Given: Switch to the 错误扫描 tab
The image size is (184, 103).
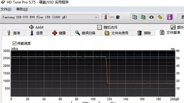Looking at the screenshot, I should (85, 33).
